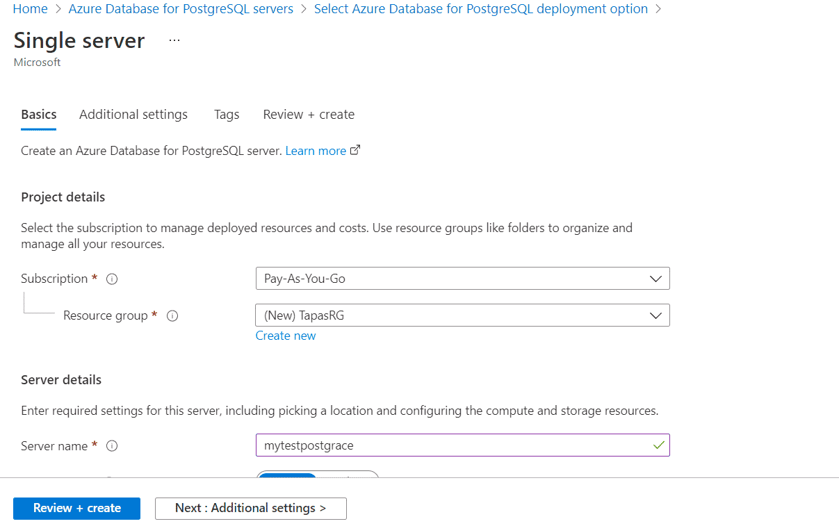
Task: Click the Review + create button
Action: coord(76,508)
